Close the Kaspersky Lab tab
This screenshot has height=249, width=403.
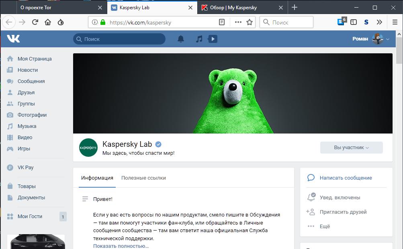(x=190, y=8)
